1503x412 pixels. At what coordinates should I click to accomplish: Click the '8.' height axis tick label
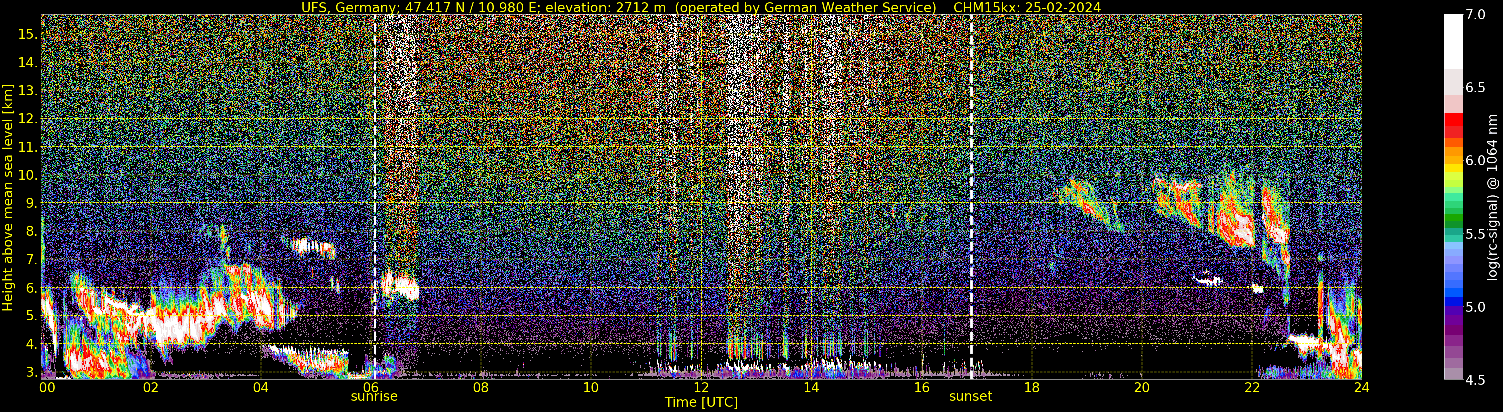click(x=32, y=231)
